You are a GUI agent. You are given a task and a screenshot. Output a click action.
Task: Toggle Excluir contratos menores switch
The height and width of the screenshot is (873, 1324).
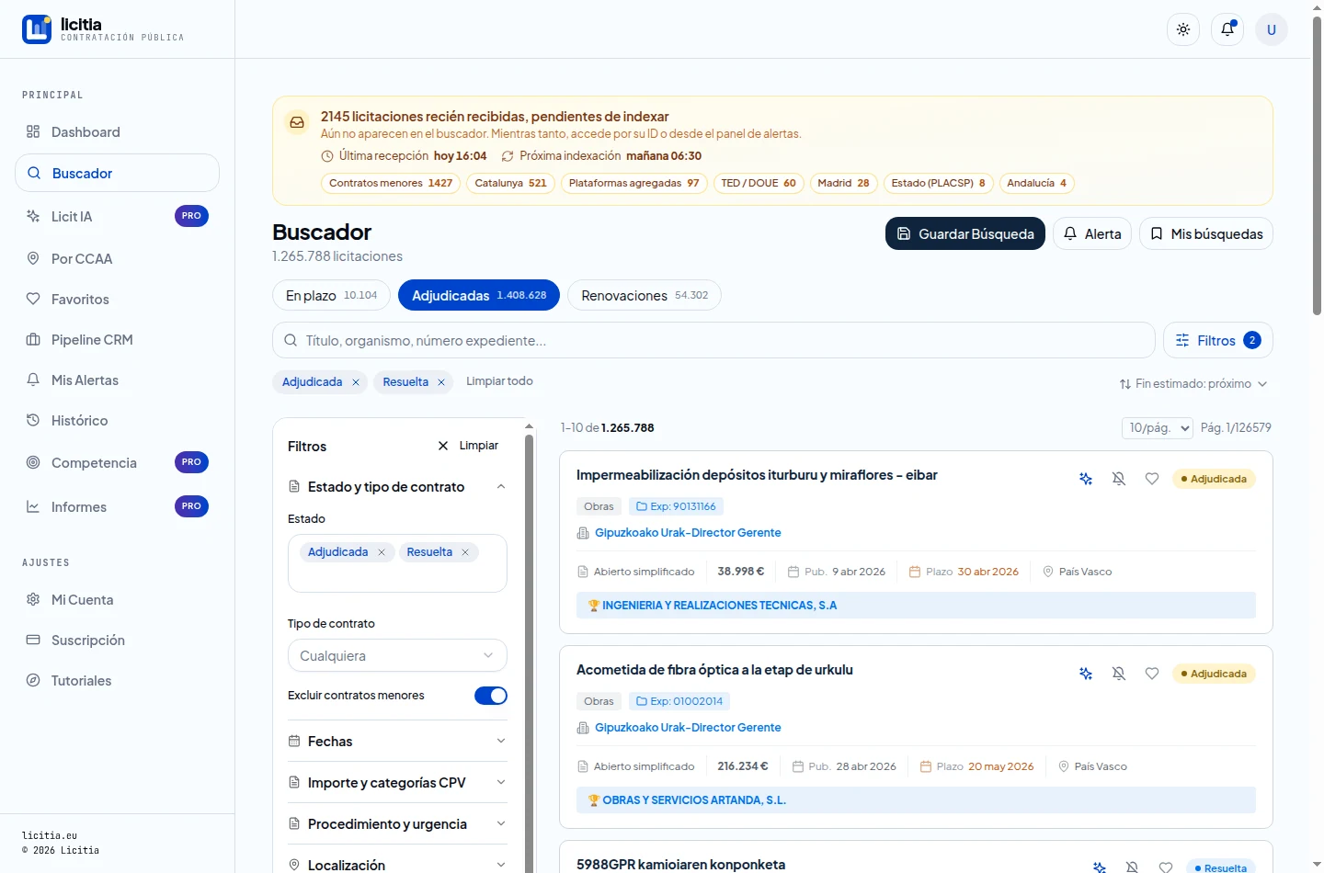[491, 696]
